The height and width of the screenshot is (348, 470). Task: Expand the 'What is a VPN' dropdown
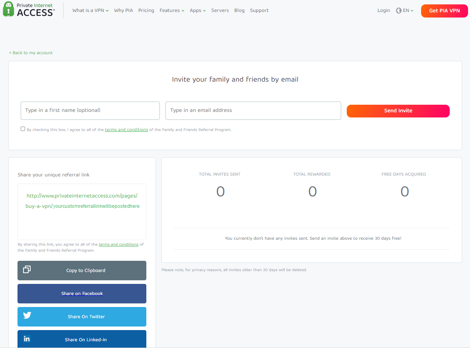(x=90, y=10)
